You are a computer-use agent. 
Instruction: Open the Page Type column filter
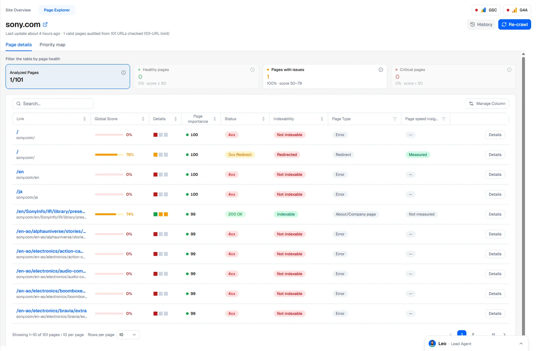pos(395,119)
